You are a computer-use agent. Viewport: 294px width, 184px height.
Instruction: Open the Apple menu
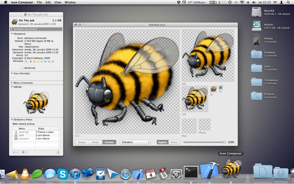pos(5,2)
